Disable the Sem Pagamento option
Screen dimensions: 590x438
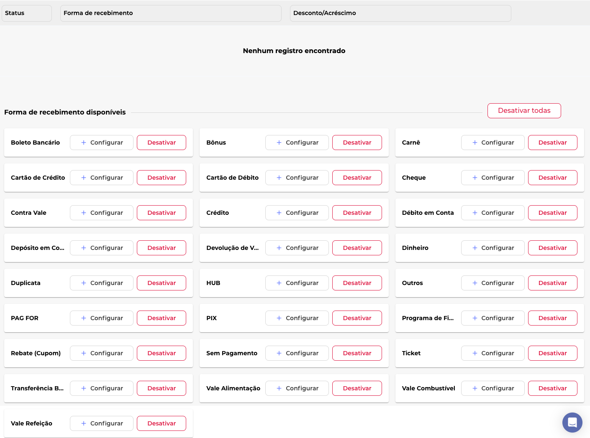(357, 353)
